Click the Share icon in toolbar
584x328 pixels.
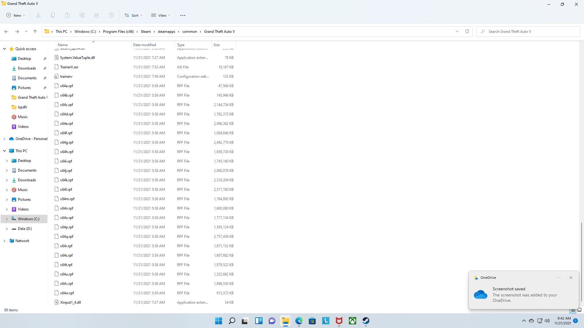tap(97, 15)
